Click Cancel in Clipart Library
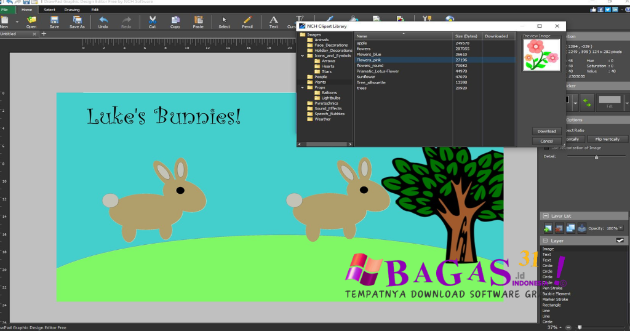This screenshot has width=630, height=331. 546,141
